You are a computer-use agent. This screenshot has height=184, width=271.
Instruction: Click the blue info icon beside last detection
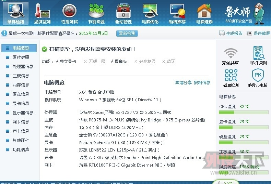click(4, 33)
